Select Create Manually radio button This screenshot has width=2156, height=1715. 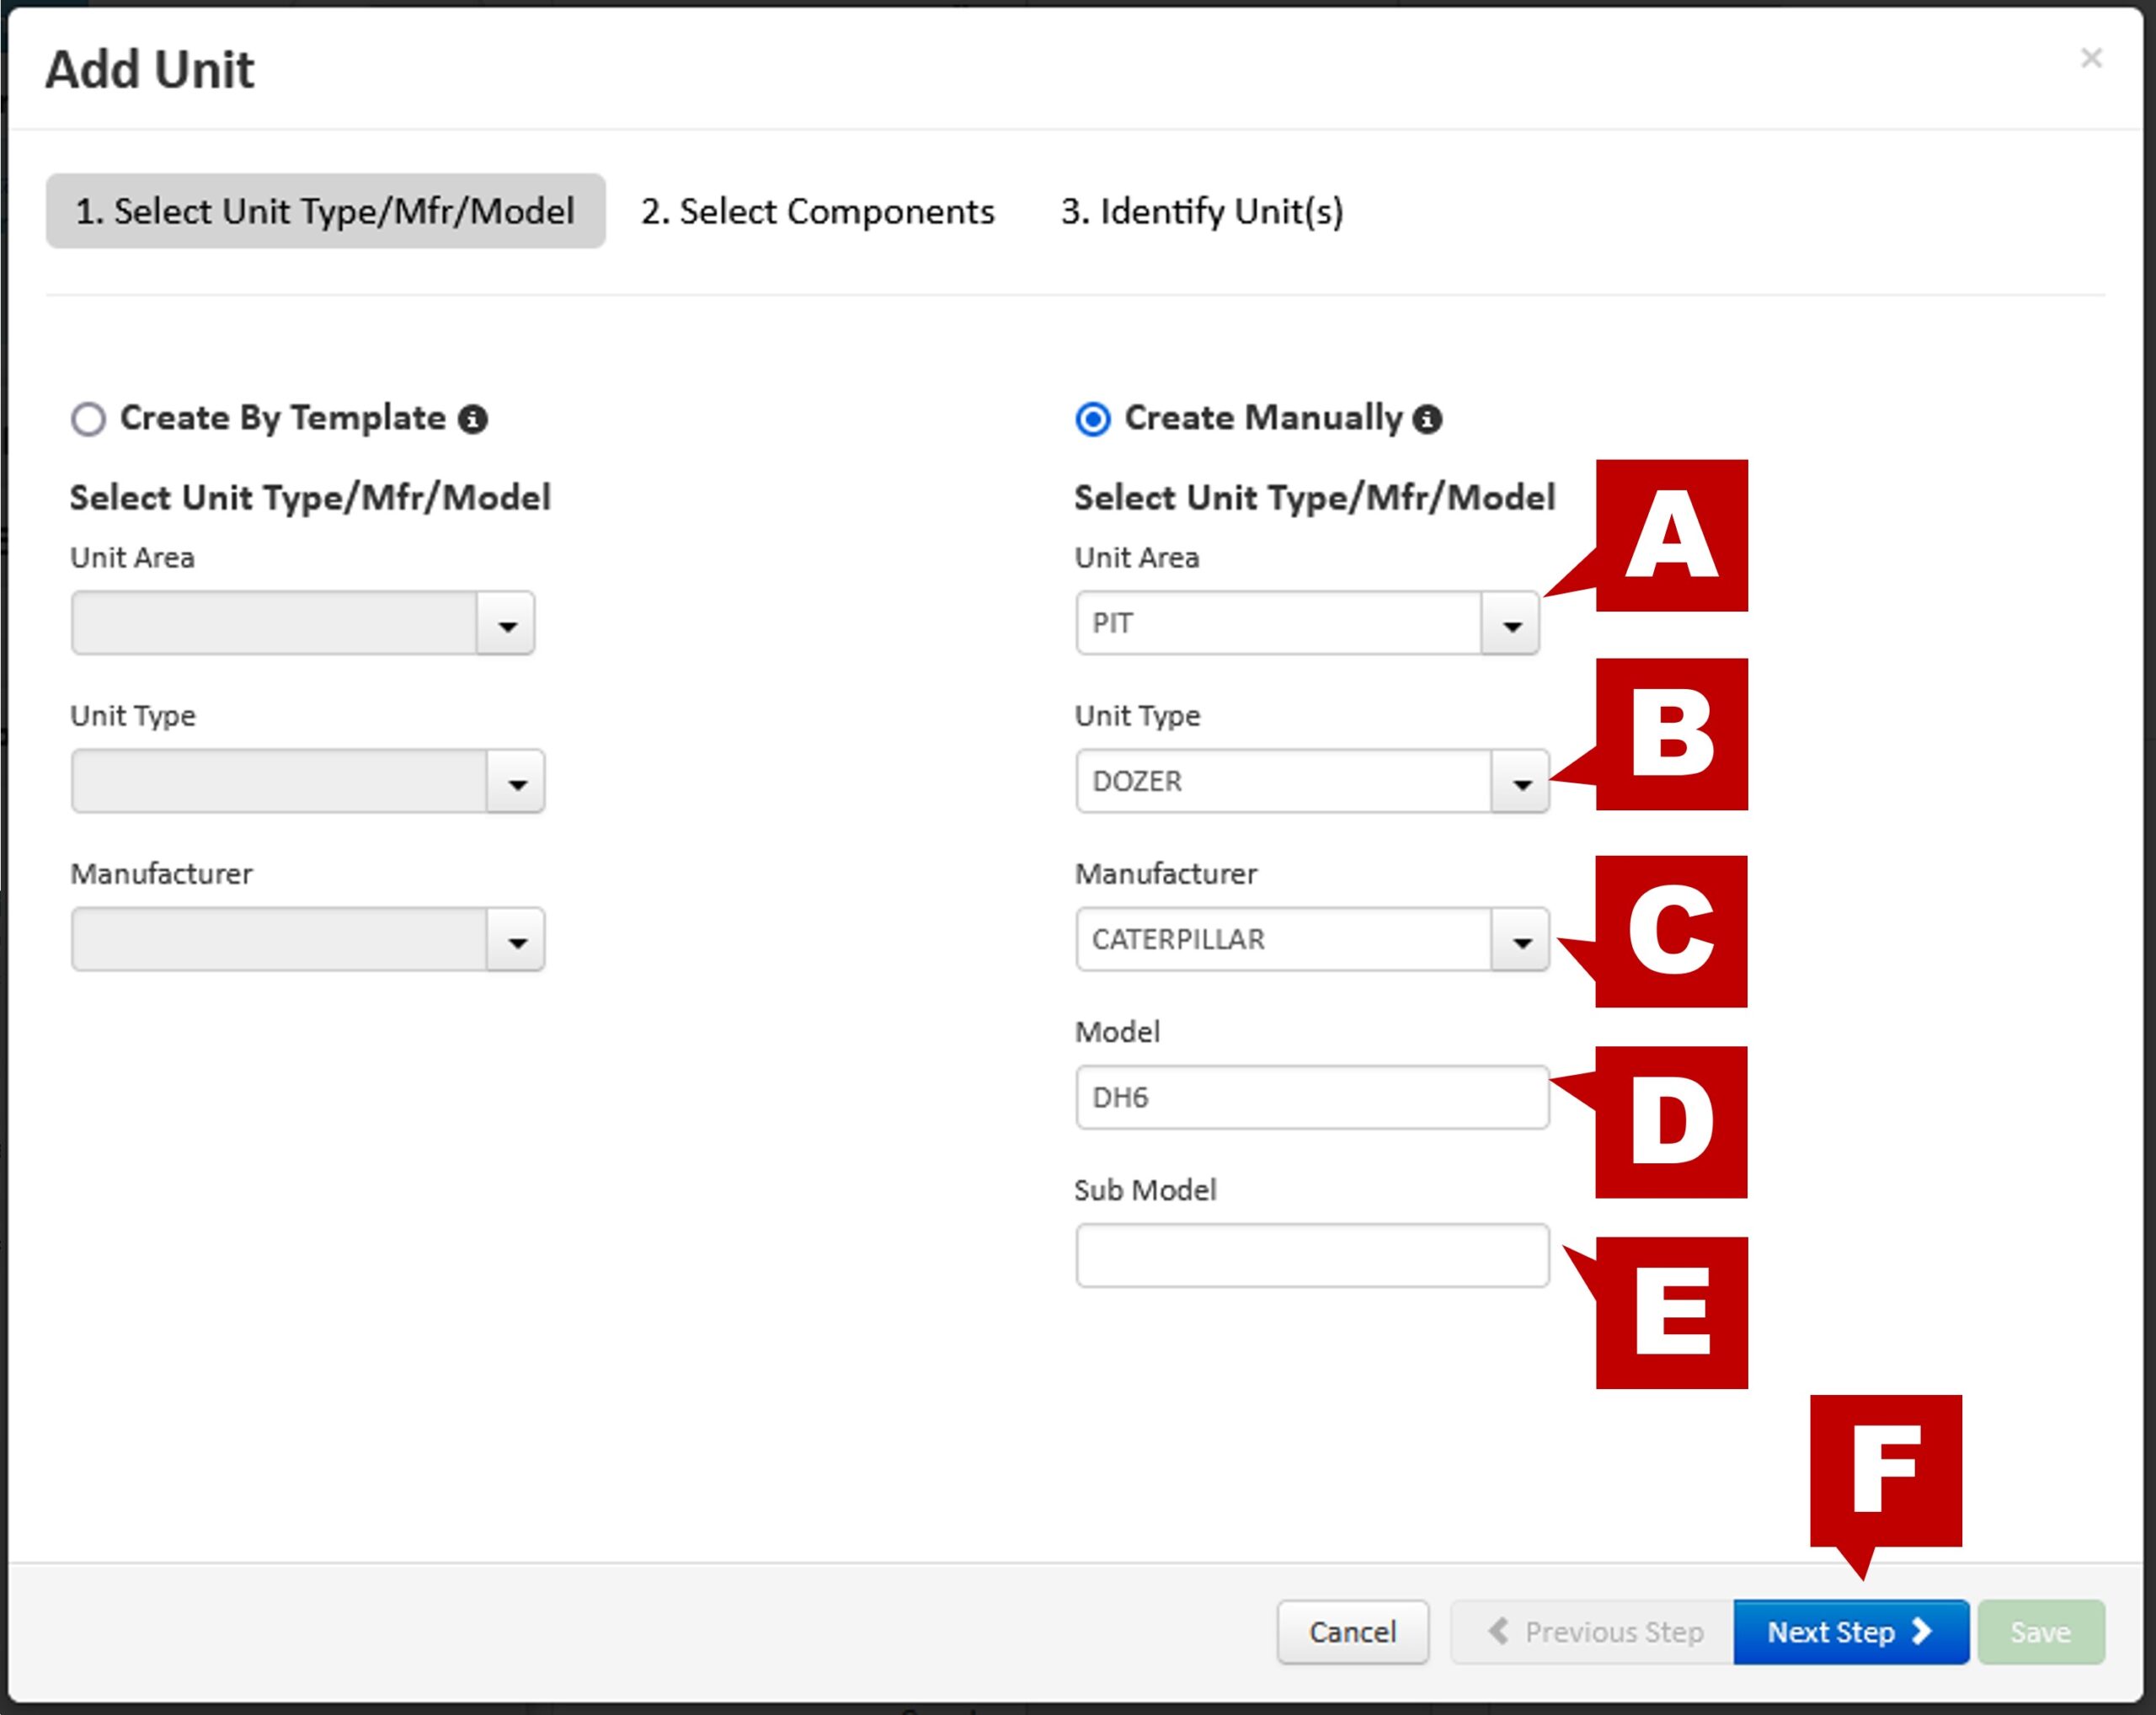1092,419
